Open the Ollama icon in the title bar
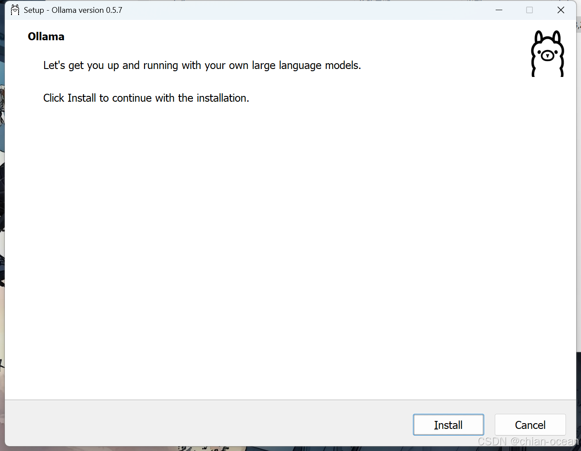Viewport: 581px width, 451px height. pos(15,10)
